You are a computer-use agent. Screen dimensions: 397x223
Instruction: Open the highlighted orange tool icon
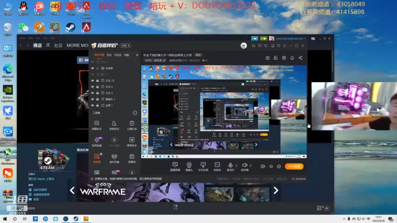(97, 158)
